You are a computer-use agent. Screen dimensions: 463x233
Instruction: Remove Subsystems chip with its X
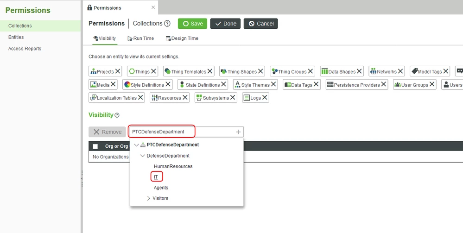(233, 97)
